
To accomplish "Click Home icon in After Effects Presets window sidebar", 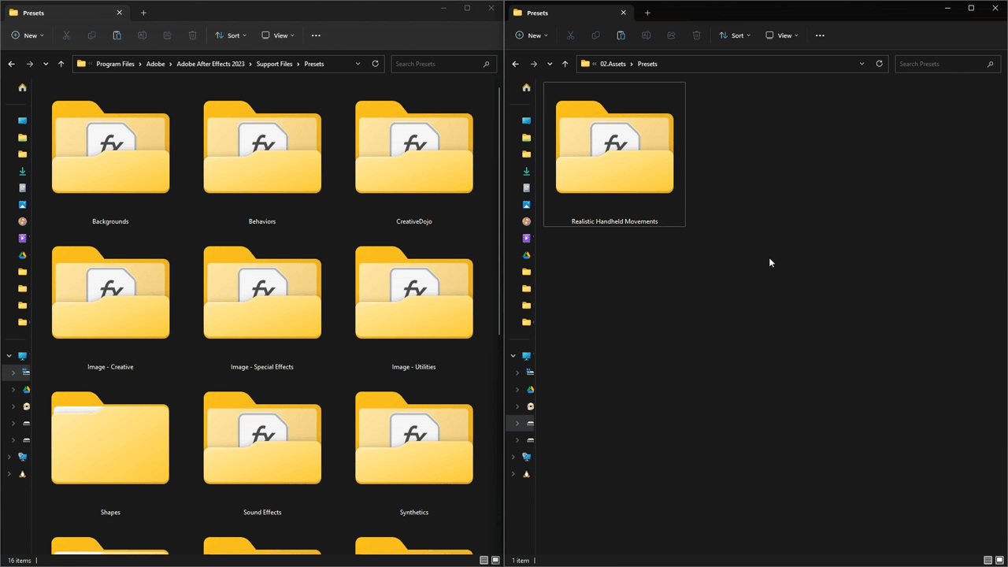I will point(22,87).
